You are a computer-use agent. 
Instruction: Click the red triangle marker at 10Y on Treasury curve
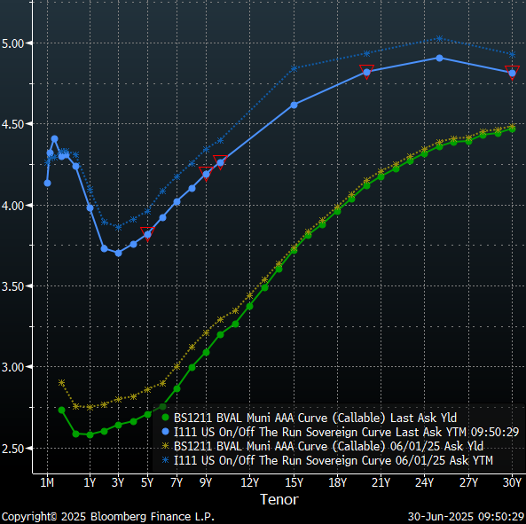(x=220, y=162)
